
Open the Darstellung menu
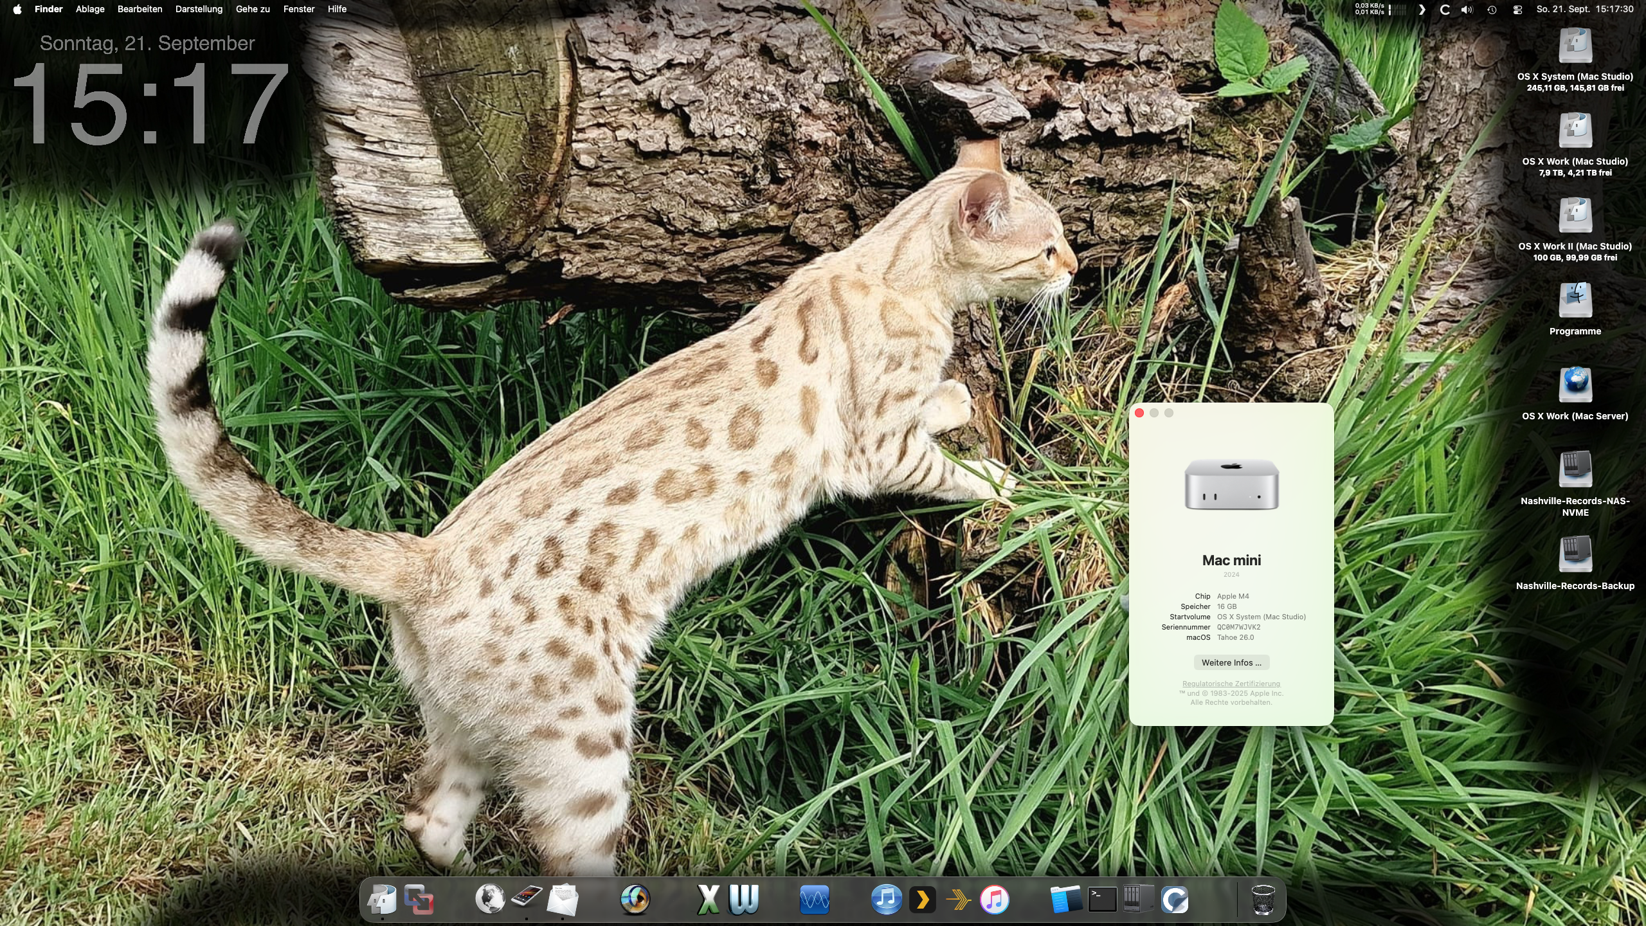(x=199, y=9)
